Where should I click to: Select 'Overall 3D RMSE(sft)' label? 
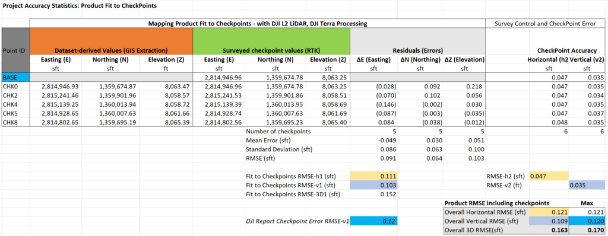coord(473,230)
